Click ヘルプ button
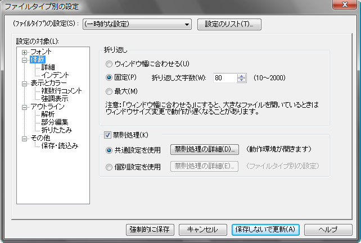Image resolution: width=361 pixels, height=243 pixels. coord(328,230)
